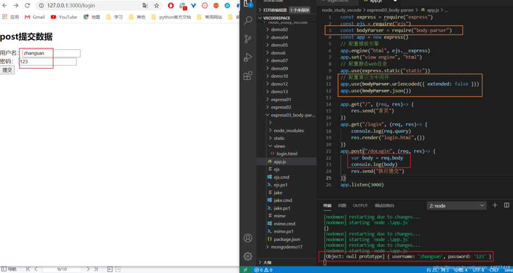This screenshot has height=273, width=513.
Task: Reload the login page in Chrome
Action: click(x=27, y=5)
